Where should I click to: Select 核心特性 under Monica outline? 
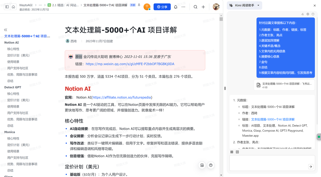pos(13,139)
